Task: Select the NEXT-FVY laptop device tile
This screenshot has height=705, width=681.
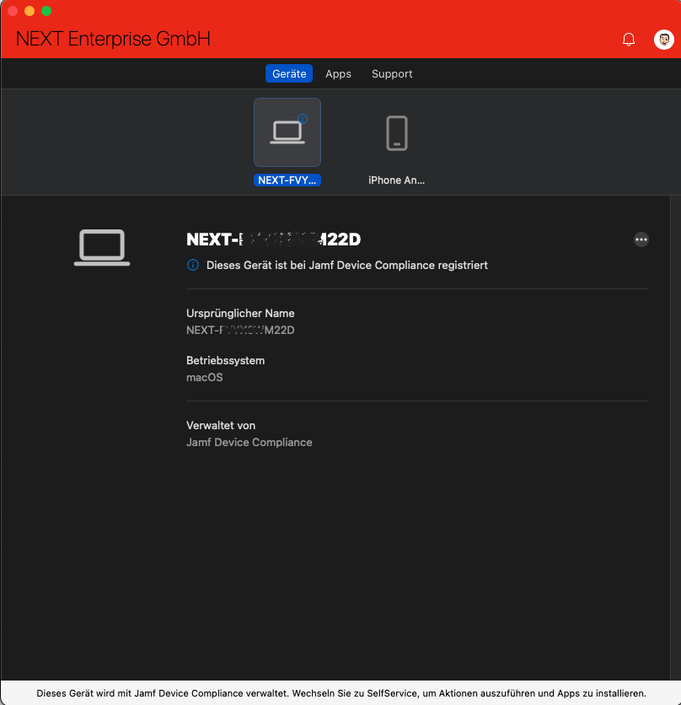Action: point(287,132)
